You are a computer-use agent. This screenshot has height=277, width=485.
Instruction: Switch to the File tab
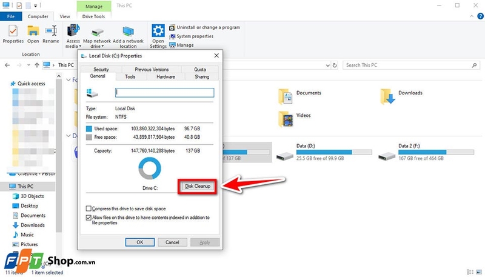[11, 16]
